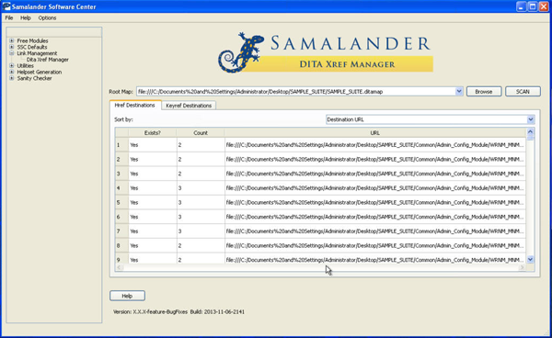Select the Utilities tree label
Viewport: 552px width, 338px height.
pyautogui.click(x=26, y=66)
